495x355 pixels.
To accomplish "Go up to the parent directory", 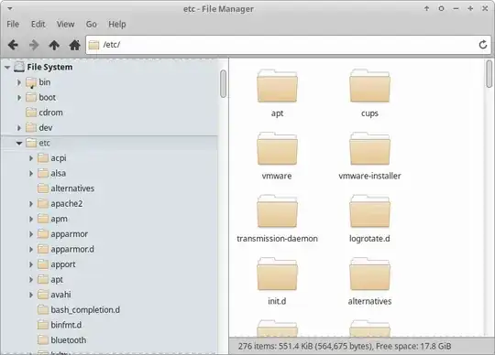I will [54, 45].
